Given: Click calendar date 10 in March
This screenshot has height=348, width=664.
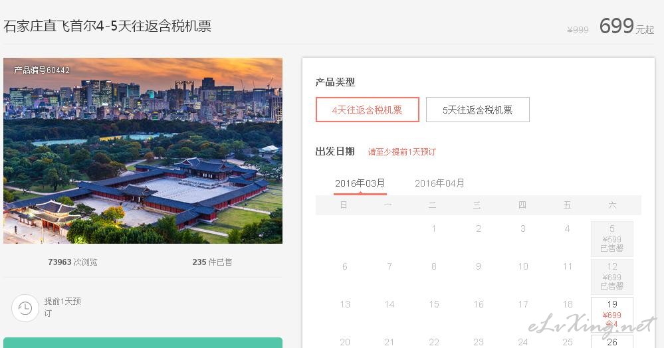Looking at the screenshot, I should coord(523,266).
